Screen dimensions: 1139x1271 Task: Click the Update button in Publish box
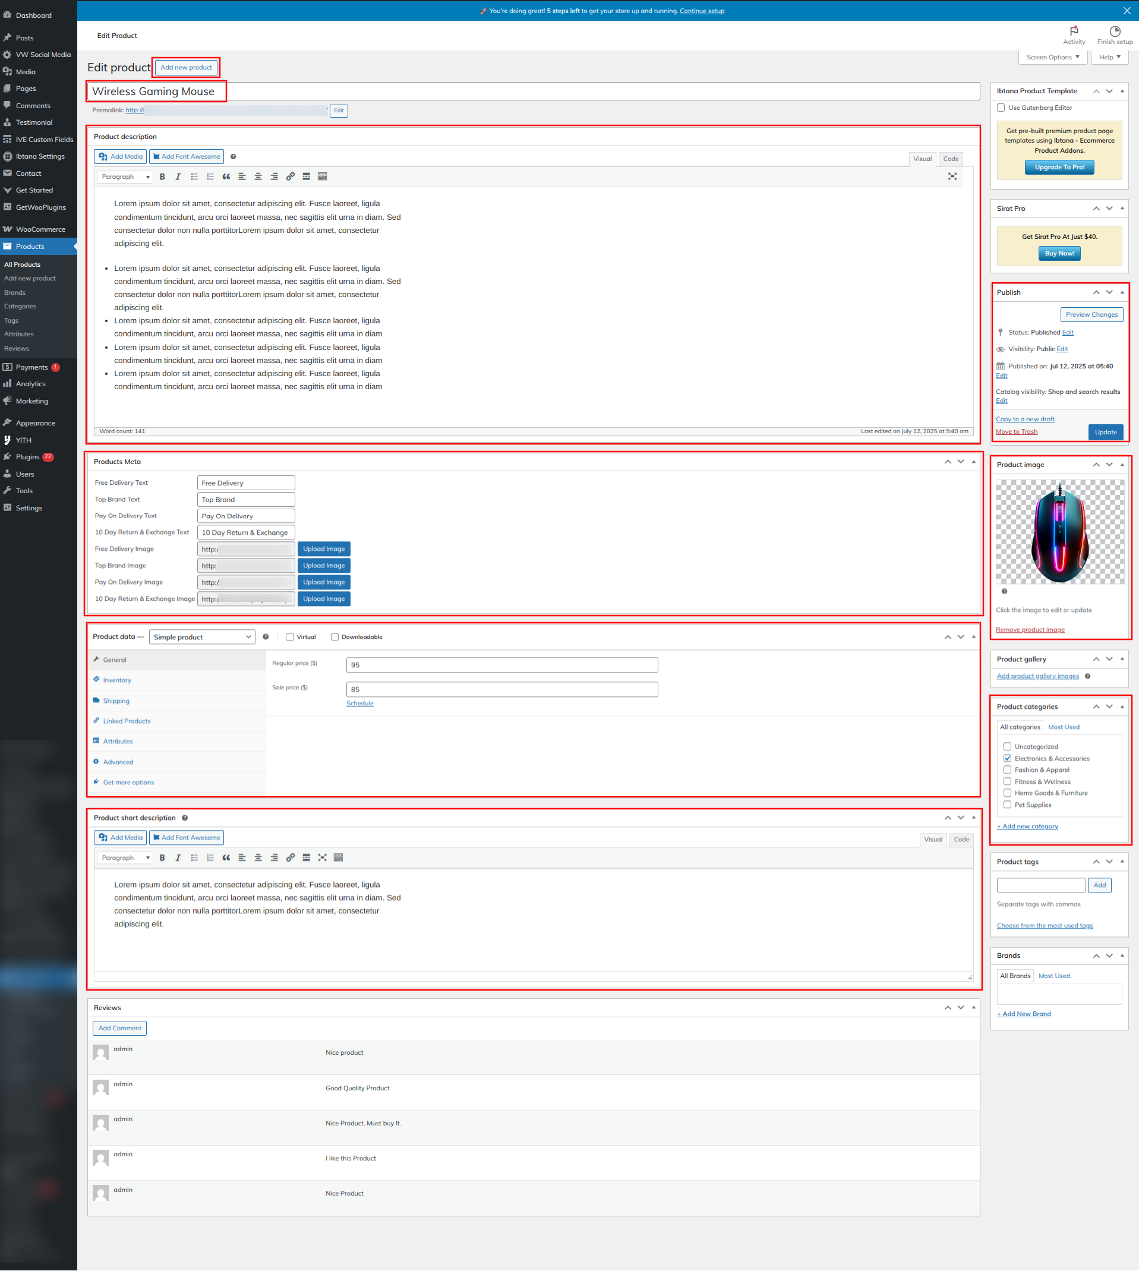point(1105,433)
